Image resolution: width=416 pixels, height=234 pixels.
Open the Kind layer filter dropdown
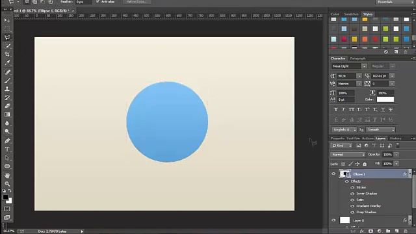(x=342, y=146)
